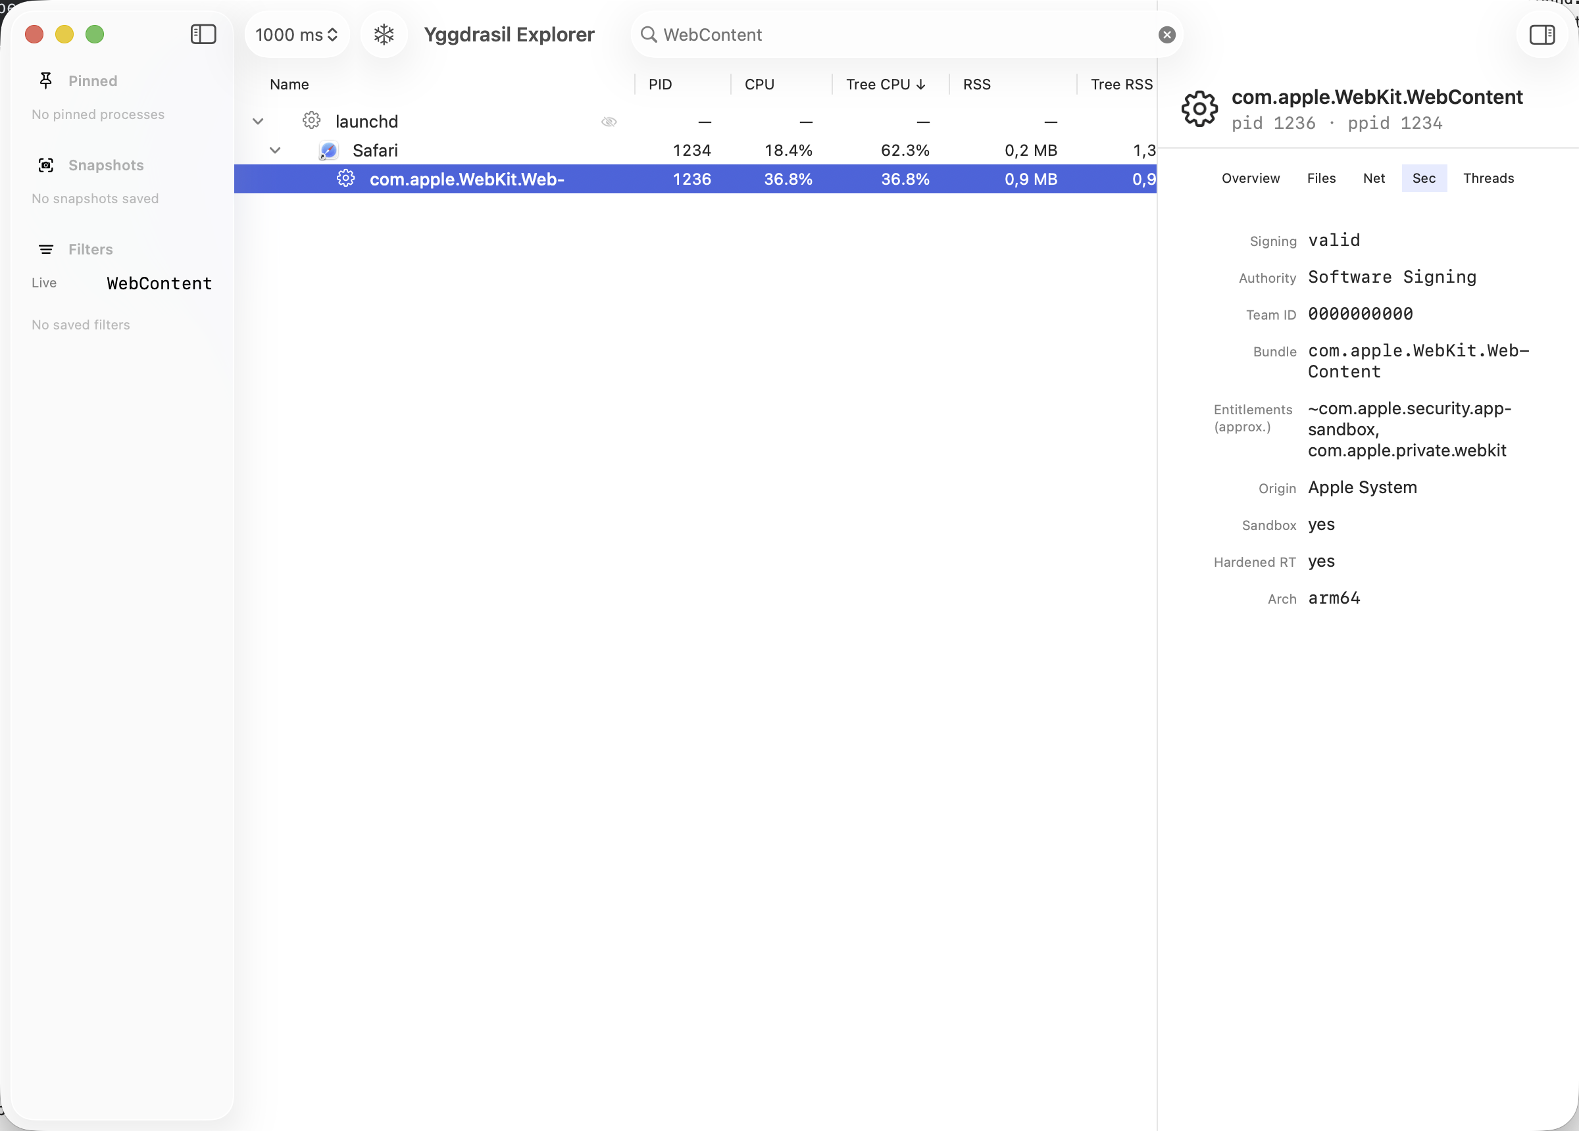Toggle the right inspector panel icon
The height and width of the screenshot is (1131, 1579).
[x=1541, y=34]
